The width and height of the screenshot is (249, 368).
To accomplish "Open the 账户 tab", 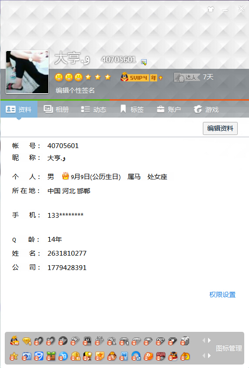I will click(169, 109).
